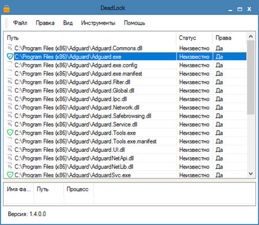Screen dimensions: 259x225
Task: Click the Неизвестно status of Adguard.UI.dll
Action: (x=194, y=150)
